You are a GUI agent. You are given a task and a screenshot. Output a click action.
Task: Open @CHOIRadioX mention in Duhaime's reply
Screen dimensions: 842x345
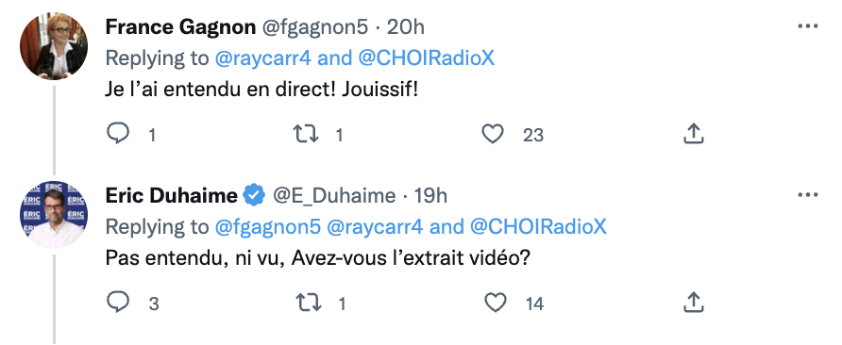tap(538, 227)
